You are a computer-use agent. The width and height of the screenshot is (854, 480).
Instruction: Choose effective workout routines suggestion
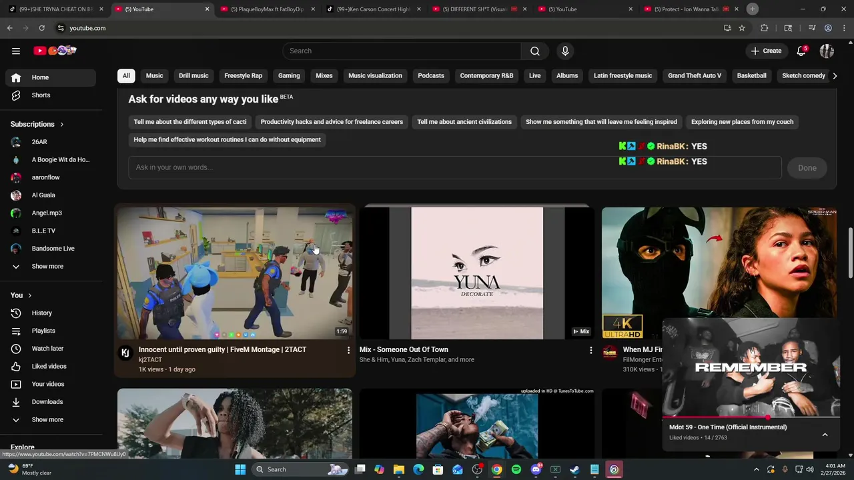227,140
